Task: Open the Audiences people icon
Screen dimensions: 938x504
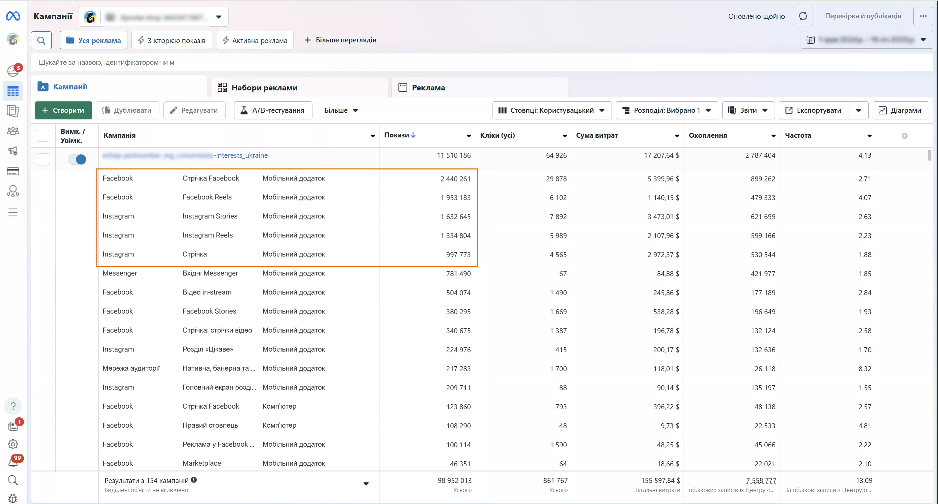Action: click(13, 131)
